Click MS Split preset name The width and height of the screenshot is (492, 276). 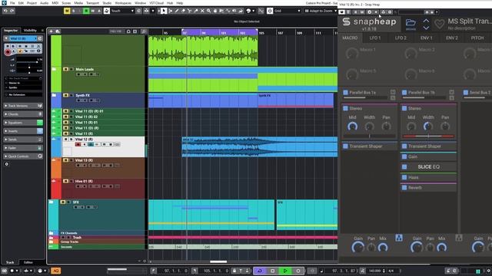click(x=470, y=21)
